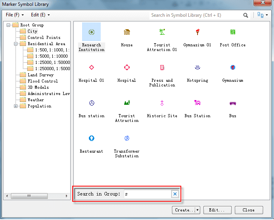Select the Research Institution symbol
Image resolution: width=274 pixels, height=220 pixels.
point(92,32)
